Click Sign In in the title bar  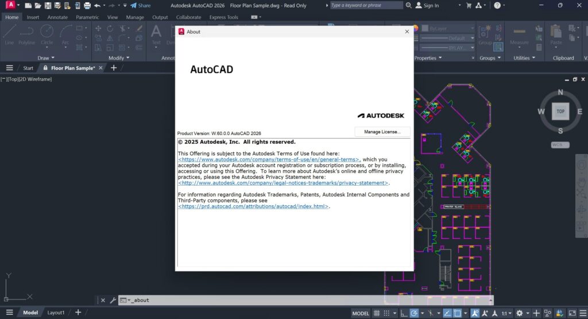coord(427,6)
